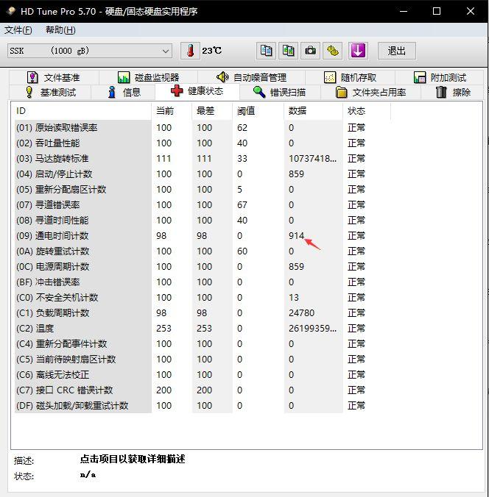
Task: Click the 数据 column header
Action: [314, 111]
